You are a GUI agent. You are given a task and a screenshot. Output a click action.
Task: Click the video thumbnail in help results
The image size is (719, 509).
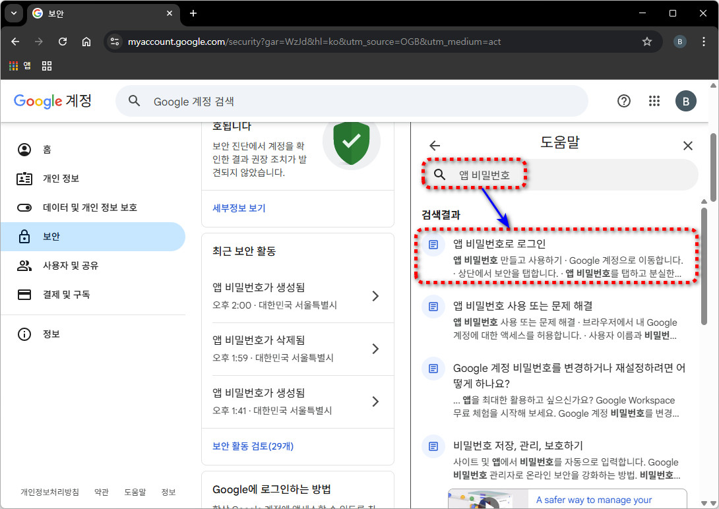[x=488, y=499]
